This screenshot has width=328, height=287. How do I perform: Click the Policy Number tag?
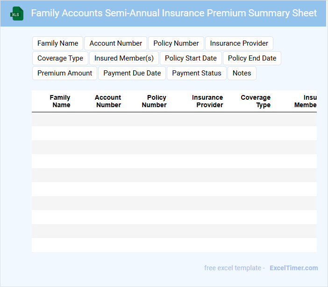click(x=176, y=43)
